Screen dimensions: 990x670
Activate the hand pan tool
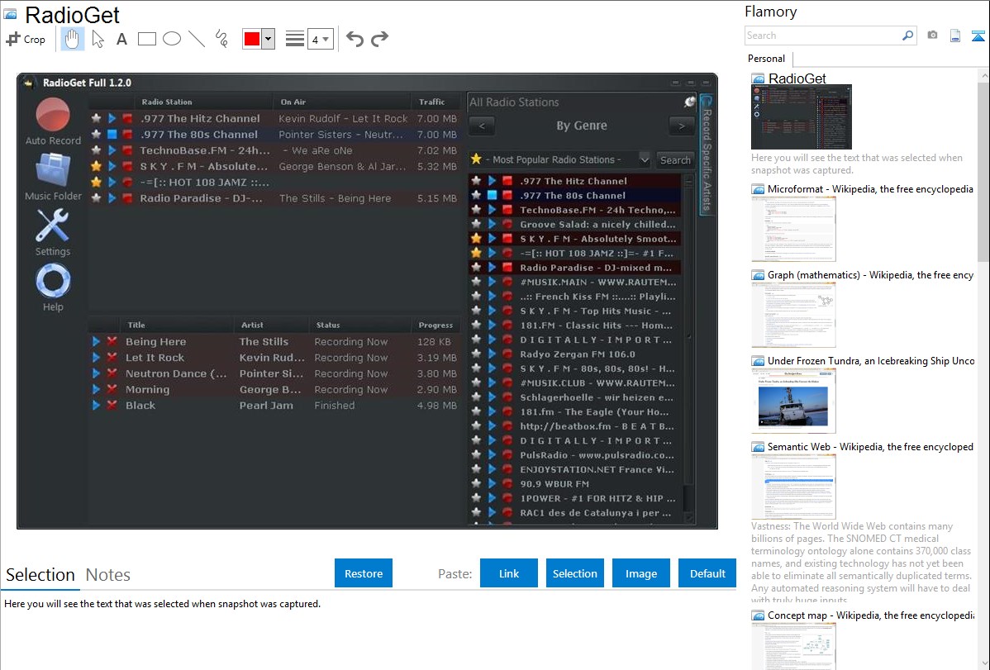(x=73, y=39)
